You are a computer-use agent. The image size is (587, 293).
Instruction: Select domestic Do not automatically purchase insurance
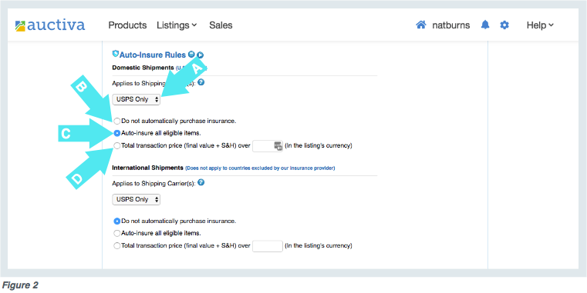pyautogui.click(x=117, y=122)
